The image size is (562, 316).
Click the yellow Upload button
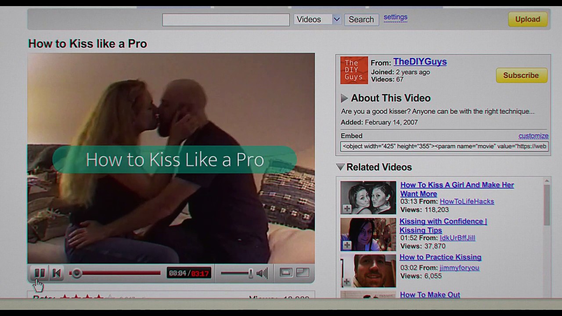pyautogui.click(x=528, y=19)
